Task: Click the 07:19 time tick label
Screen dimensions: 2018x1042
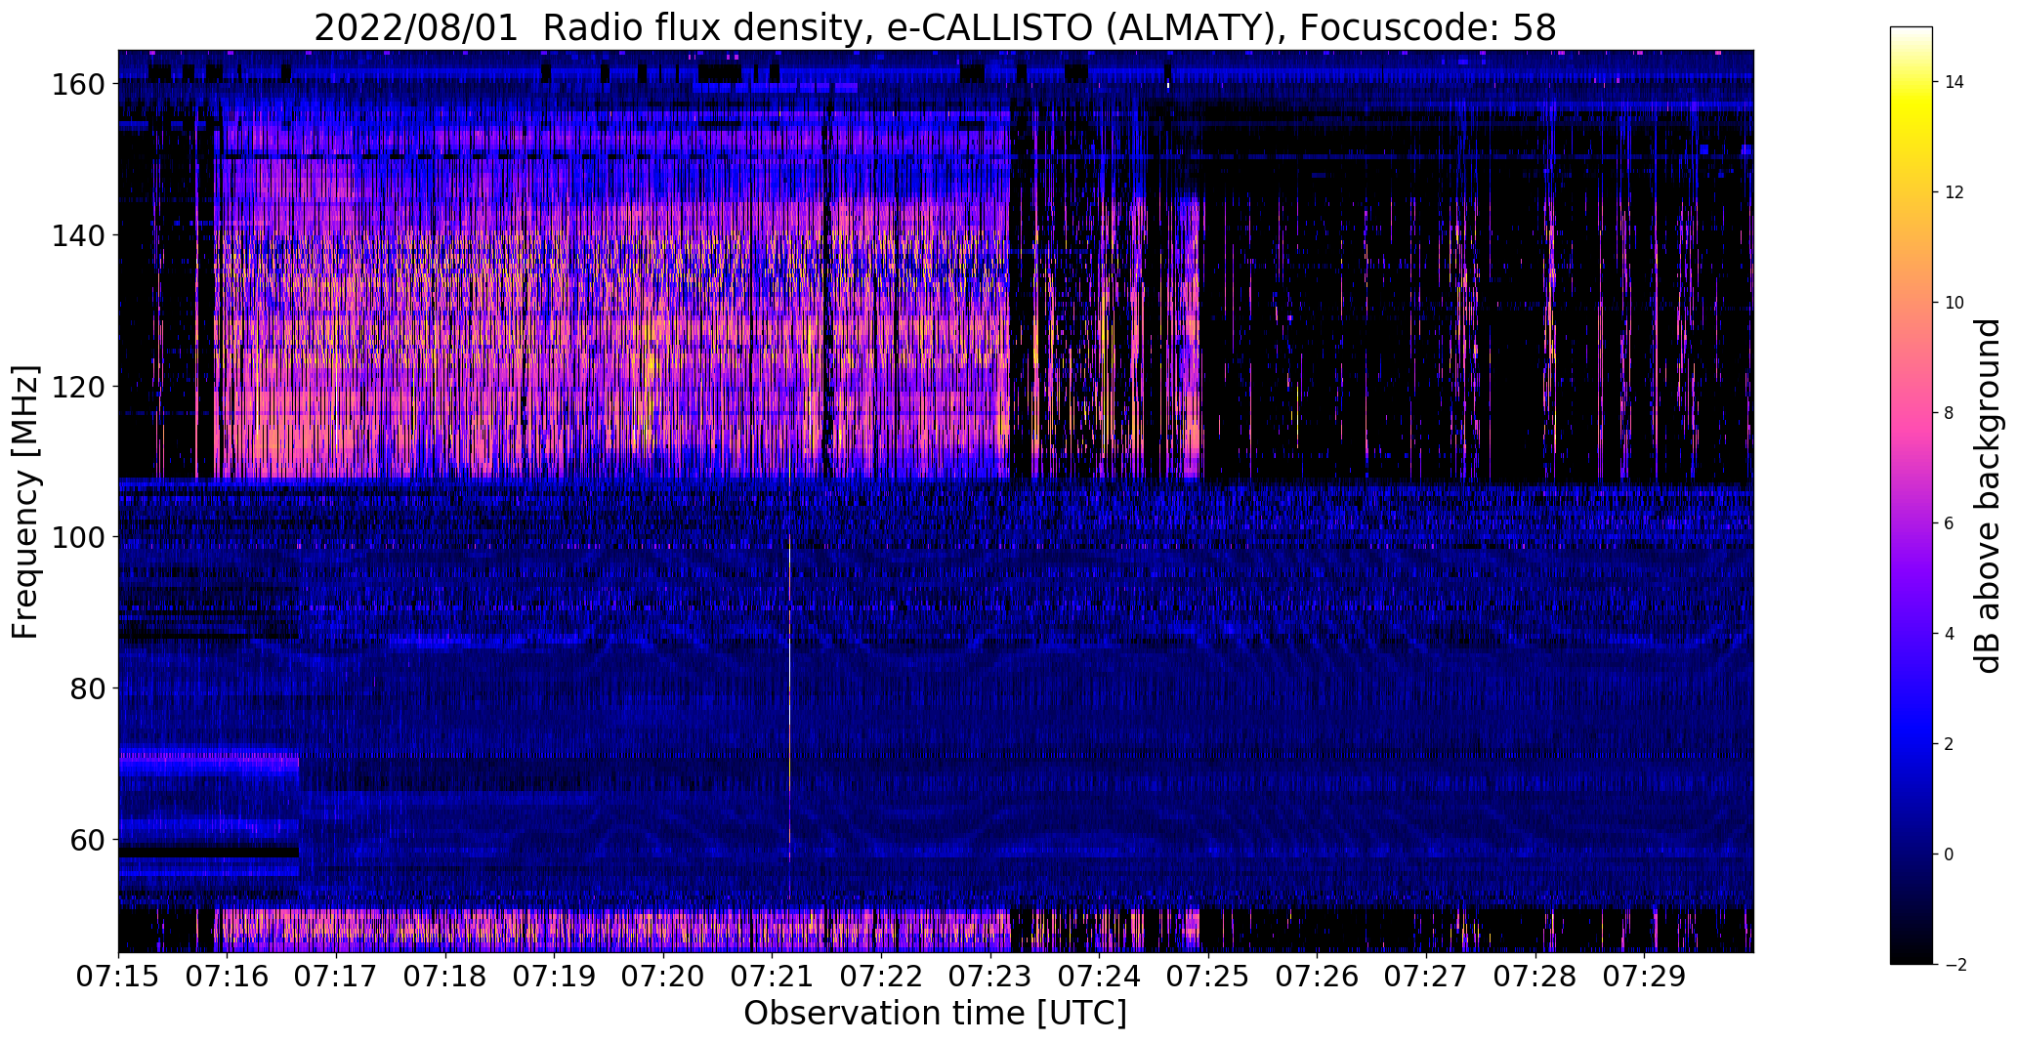Action: point(554,977)
